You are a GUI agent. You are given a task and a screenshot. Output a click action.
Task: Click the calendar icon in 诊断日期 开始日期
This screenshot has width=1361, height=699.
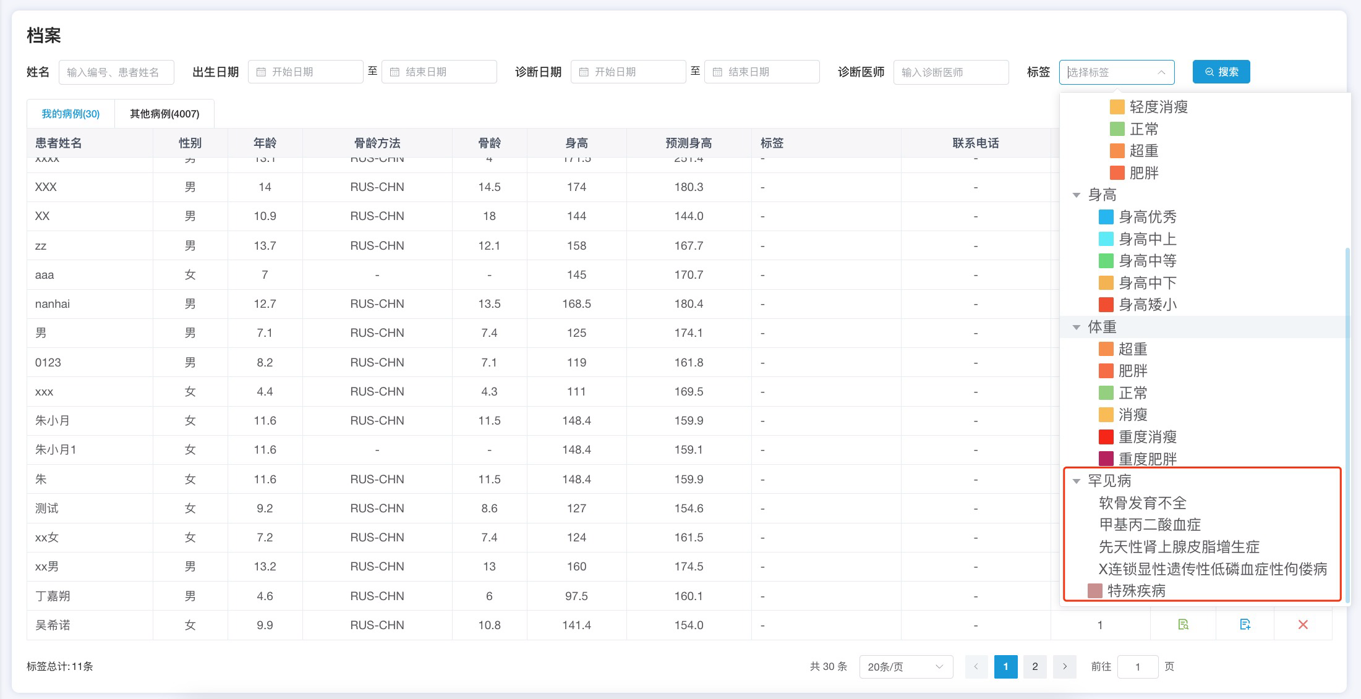click(584, 72)
